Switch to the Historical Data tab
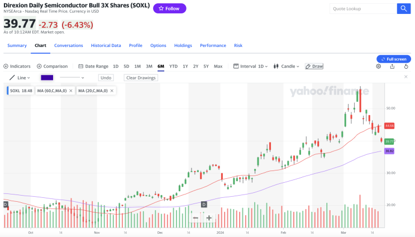Viewport: 415px width, 237px height. click(x=106, y=45)
